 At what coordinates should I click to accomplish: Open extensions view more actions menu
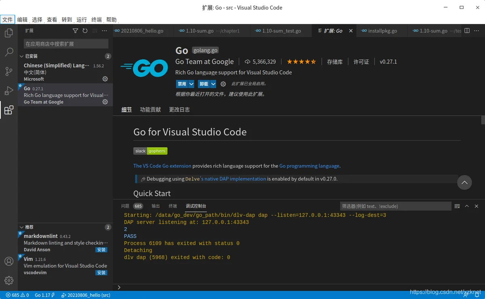pos(104,31)
